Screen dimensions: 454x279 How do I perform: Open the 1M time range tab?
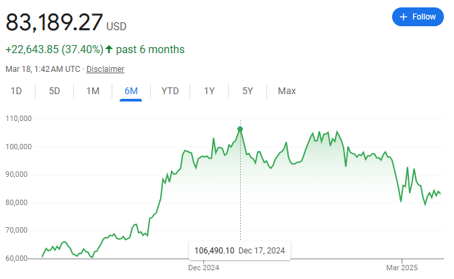[x=93, y=91]
